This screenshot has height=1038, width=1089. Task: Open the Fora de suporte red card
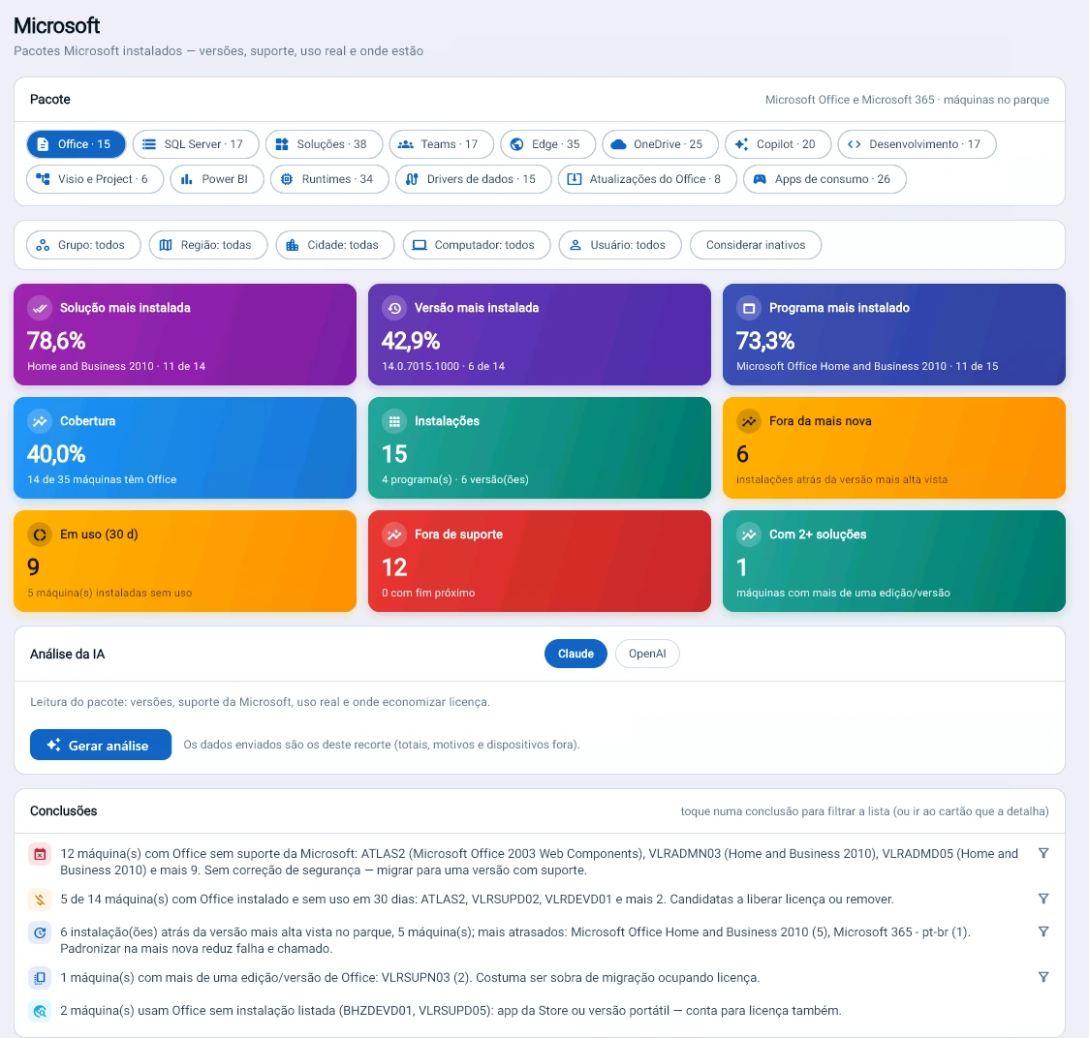pos(539,561)
